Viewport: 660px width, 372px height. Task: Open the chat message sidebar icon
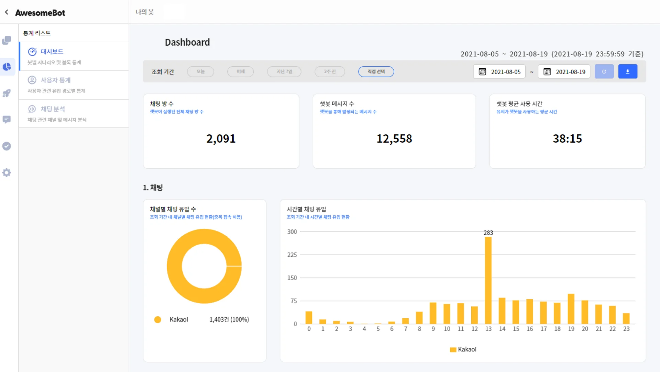coord(7,120)
